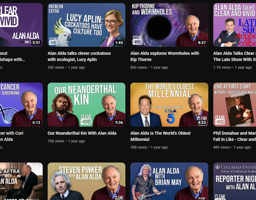
Task: Click title 'Phil Donahue and Mar...' video
Action: coord(235,136)
